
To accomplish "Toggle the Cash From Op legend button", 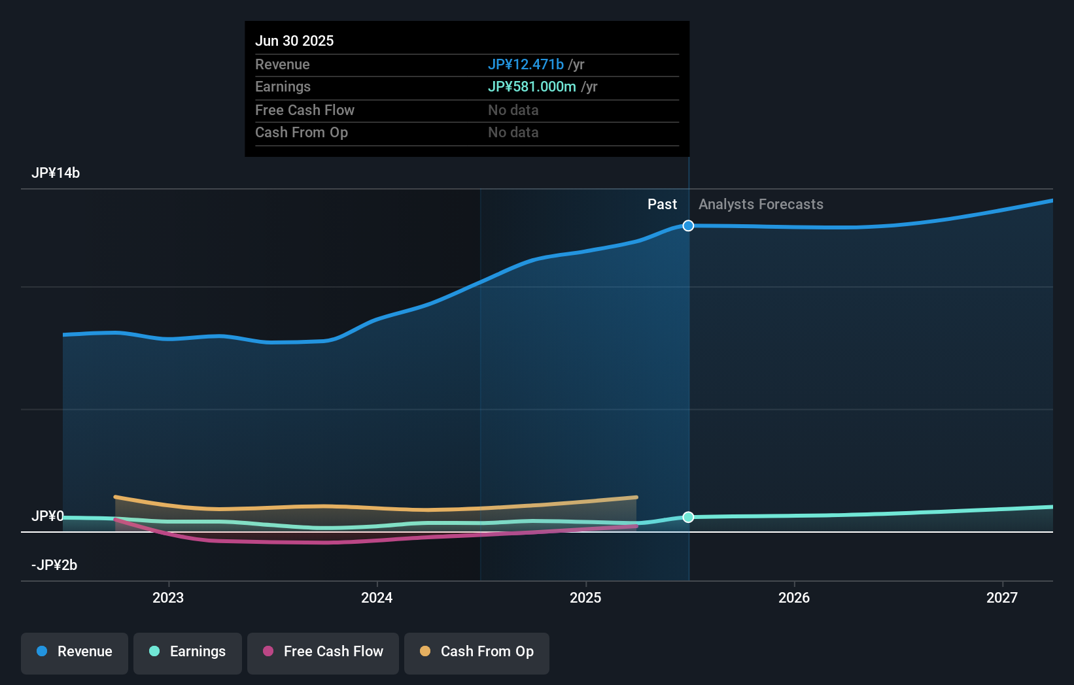I will tap(477, 653).
